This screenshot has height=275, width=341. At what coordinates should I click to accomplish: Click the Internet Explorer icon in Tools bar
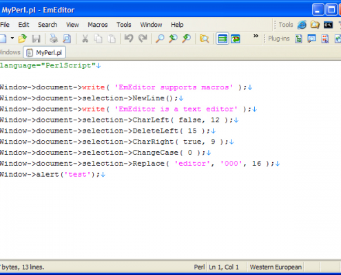(302, 25)
